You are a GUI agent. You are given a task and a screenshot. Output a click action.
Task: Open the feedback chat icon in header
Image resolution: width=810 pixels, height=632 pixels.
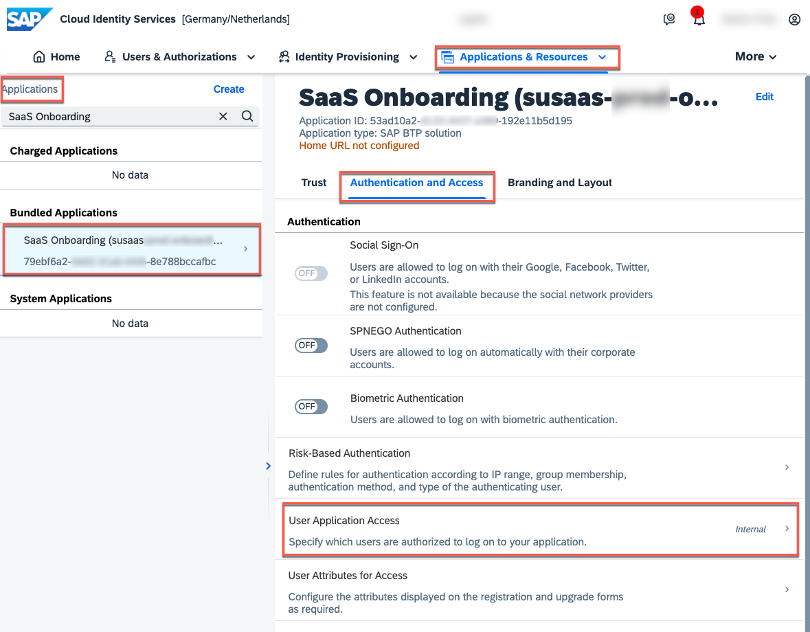pos(669,20)
